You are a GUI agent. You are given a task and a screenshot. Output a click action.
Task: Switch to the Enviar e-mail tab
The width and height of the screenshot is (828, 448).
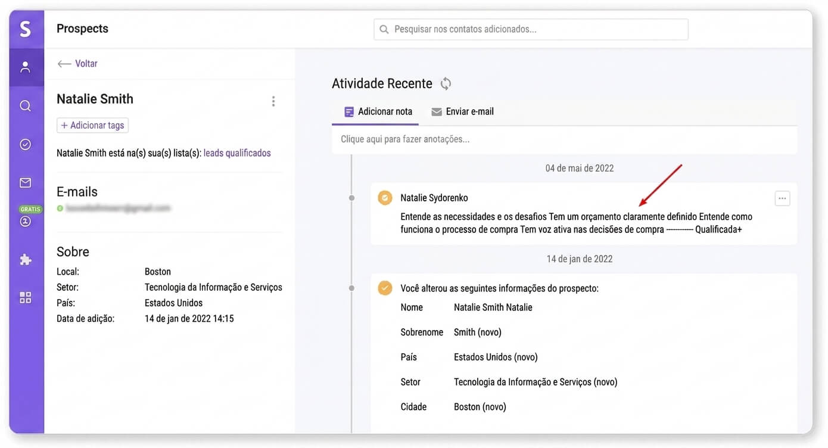click(x=462, y=111)
